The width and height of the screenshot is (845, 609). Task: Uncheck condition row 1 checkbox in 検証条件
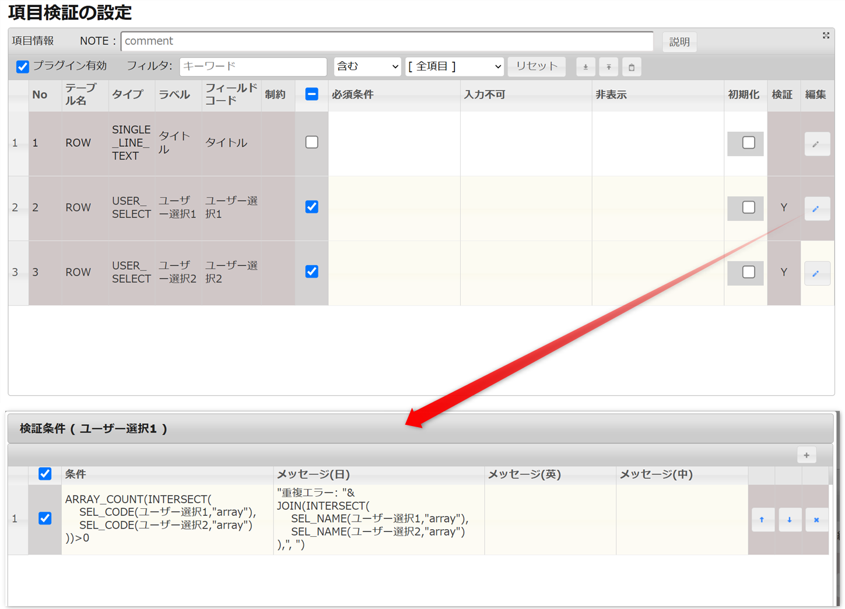[45, 518]
